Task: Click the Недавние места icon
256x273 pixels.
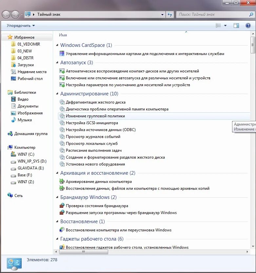Action: 13,71
